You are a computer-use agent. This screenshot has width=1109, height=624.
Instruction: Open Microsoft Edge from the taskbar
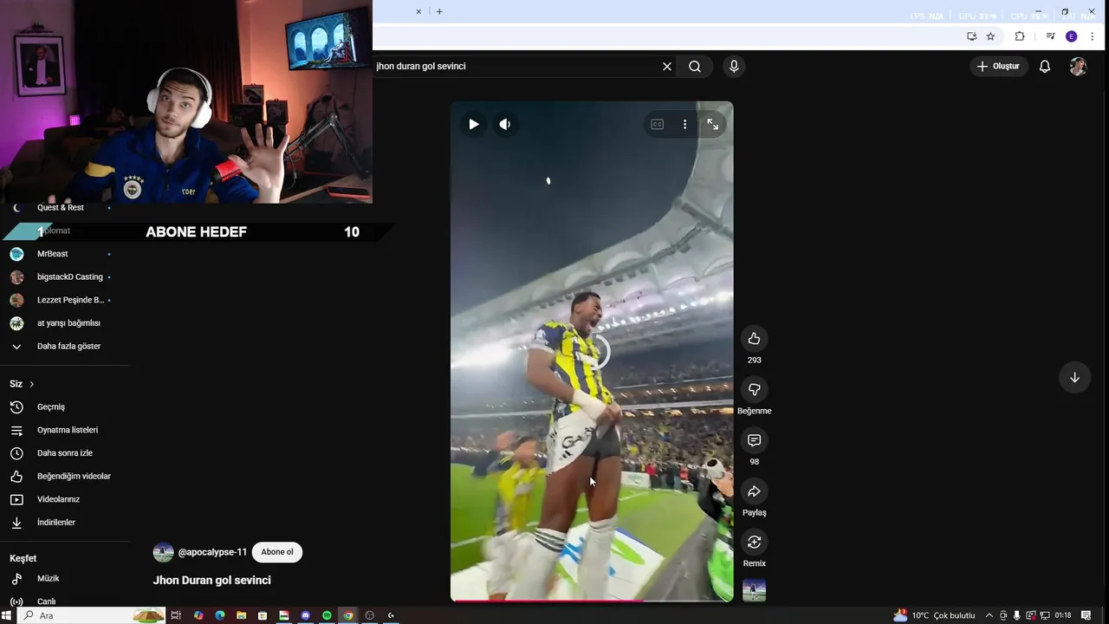220,615
